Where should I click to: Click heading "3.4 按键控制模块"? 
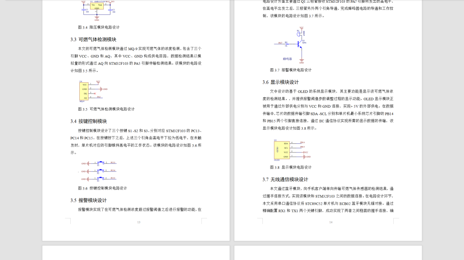pyautogui.click(x=88, y=122)
